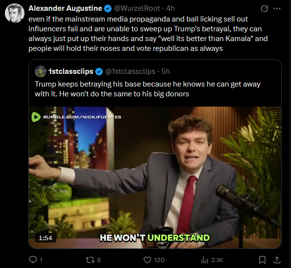
Task: Open the @1stclassclips handle
Action: (130, 71)
